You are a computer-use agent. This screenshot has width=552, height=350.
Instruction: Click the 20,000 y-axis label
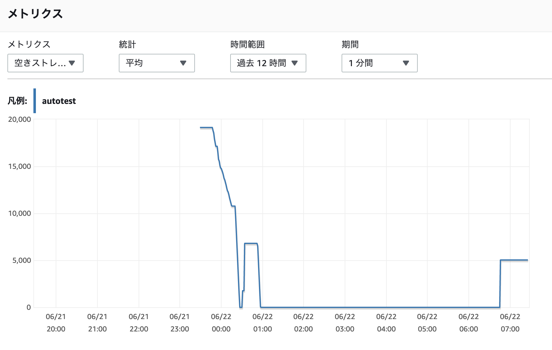coord(19,119)
